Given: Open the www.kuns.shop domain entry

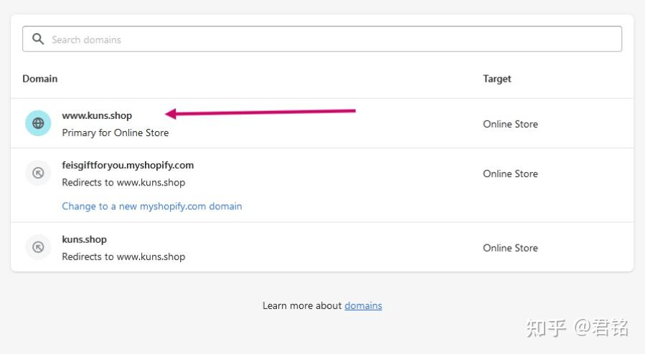Looking at the screenshot, I should [x=97, y=115].
